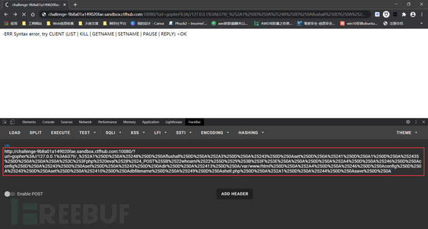This screenshot has width=428, height=229.
Task: Open the user profile avatar icon
Action: [x=413, y=14]
